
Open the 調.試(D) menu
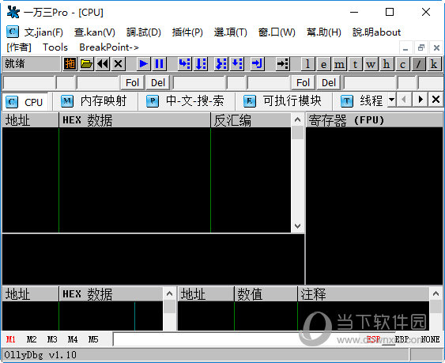144,32
